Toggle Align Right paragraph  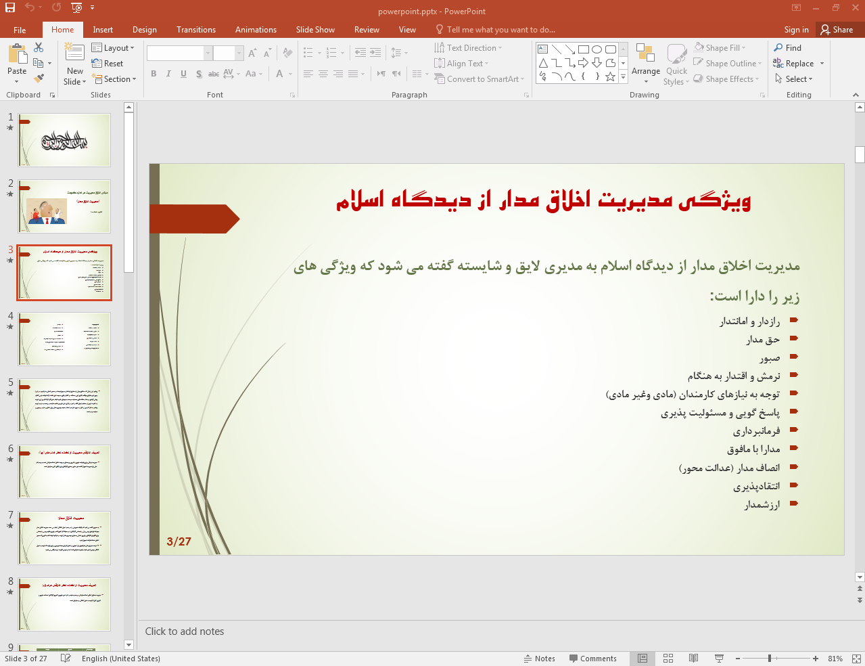tap(338, 74)
